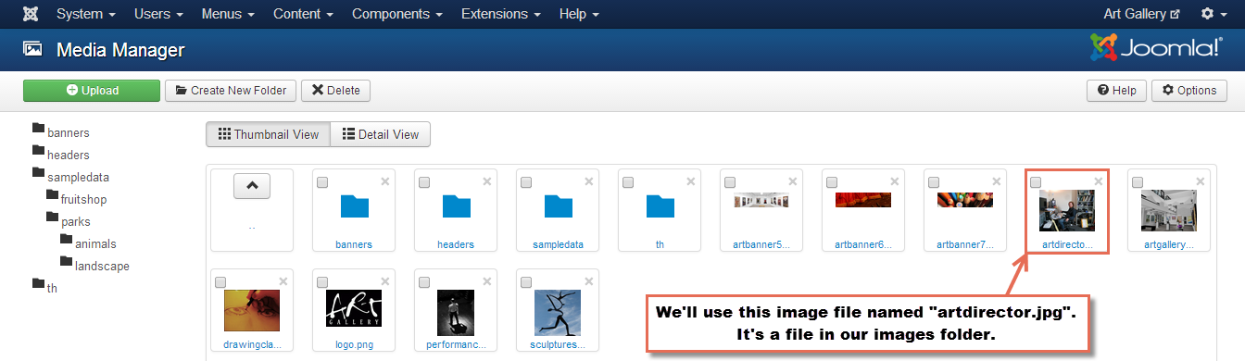Image resolution: width=1245 pixels, height=361 pixels.
Task: Check the artbanner5 image checkbox
Action: 730,182
